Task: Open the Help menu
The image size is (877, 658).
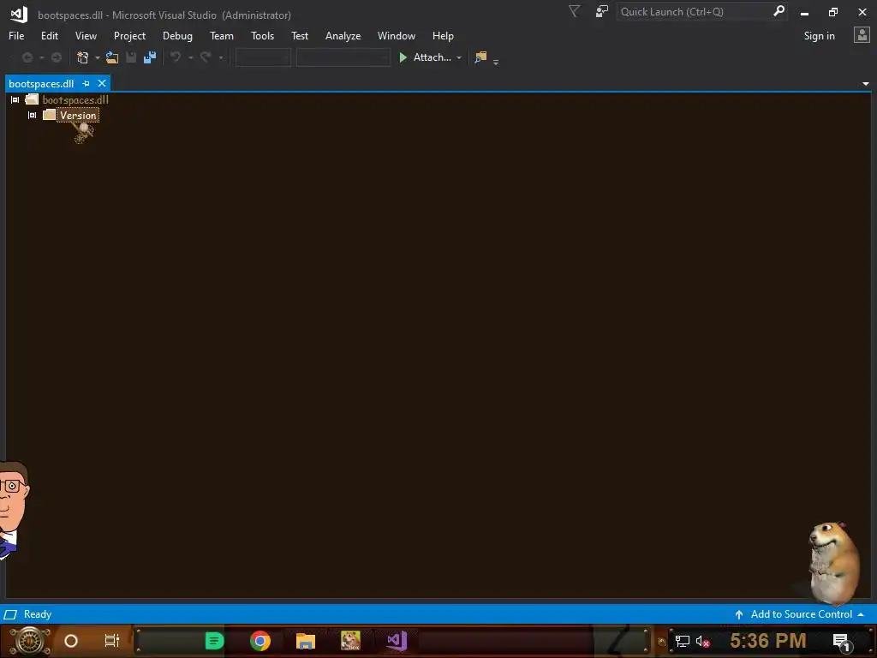Action: pyautogui.click(x=443, y=36)
